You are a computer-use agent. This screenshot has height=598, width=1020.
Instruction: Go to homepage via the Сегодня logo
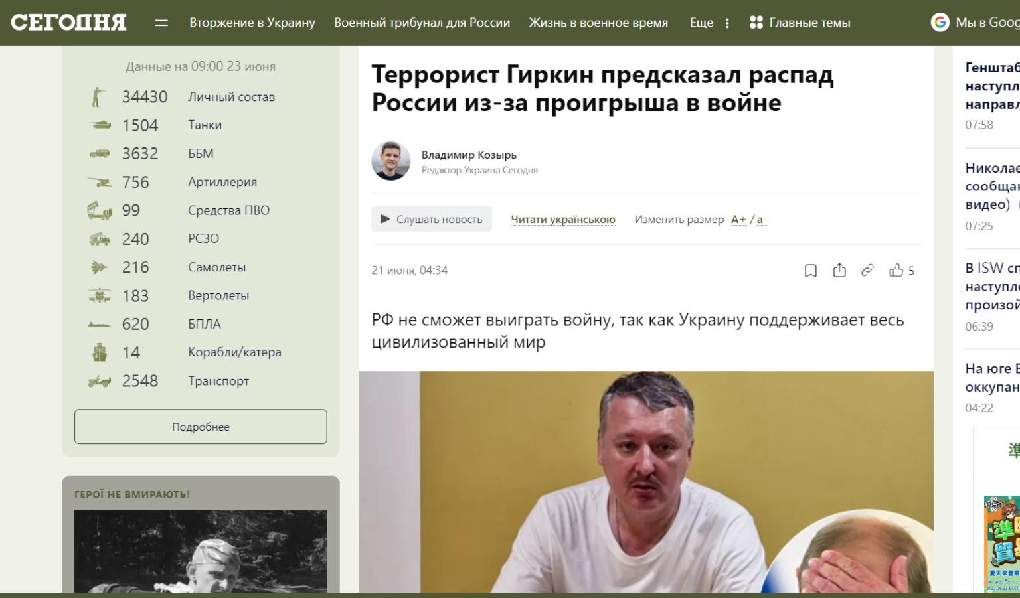68,23
